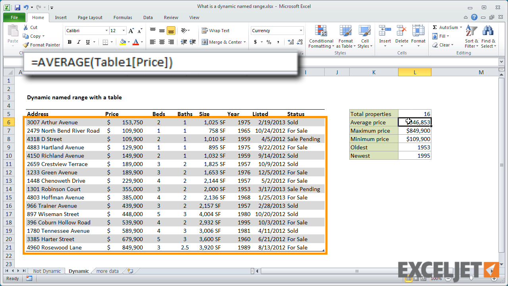
Task: Apply the yellow fill color
Action: click(x=123, y=42)
